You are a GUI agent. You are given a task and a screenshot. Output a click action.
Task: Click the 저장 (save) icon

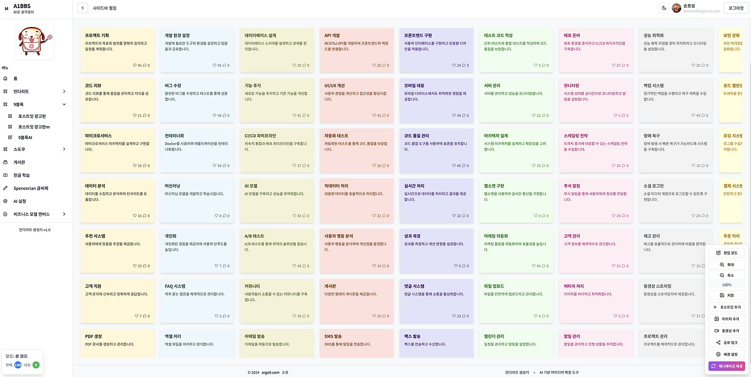[x=727, y=295]
